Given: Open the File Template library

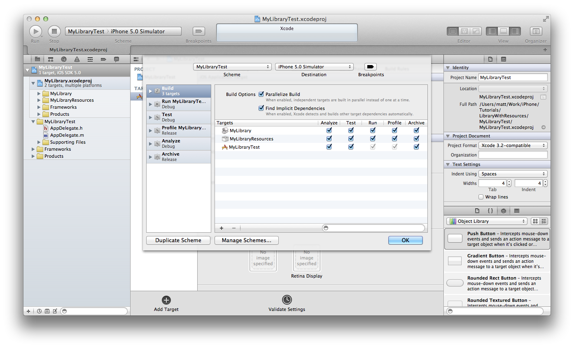Looking at the screenshot, I should tap(477, 210).
